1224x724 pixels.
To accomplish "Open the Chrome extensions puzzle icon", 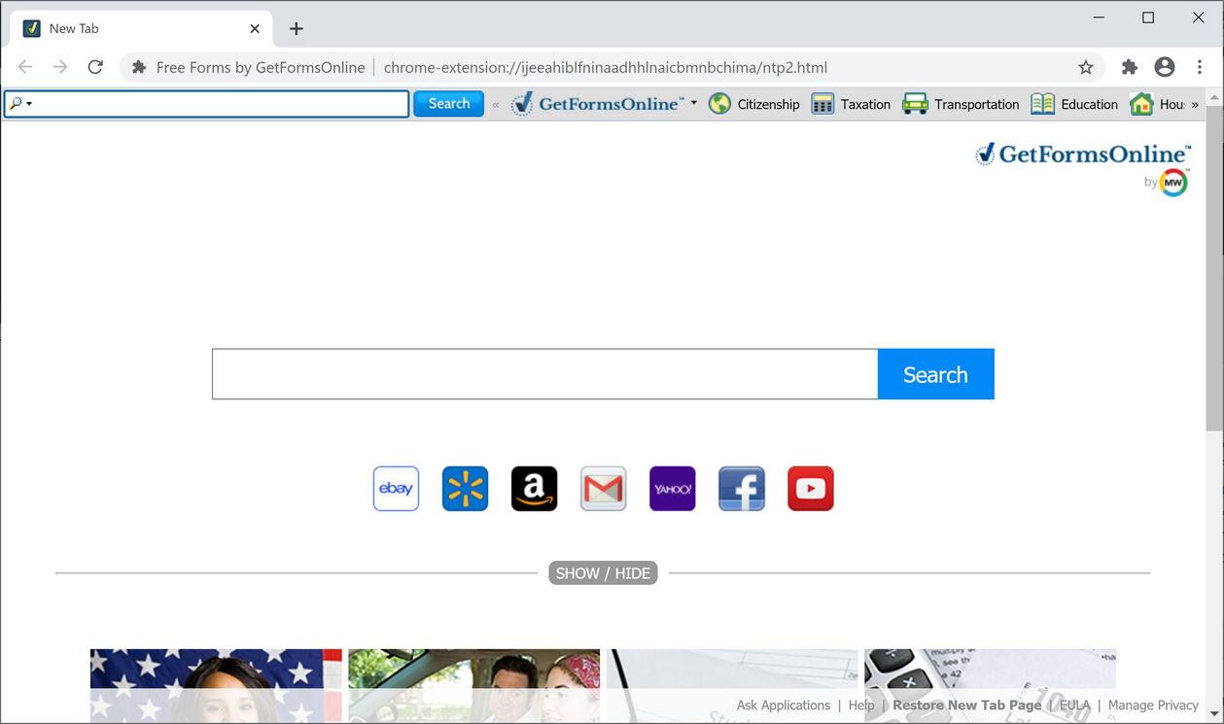I will [x=1129, y=67].
